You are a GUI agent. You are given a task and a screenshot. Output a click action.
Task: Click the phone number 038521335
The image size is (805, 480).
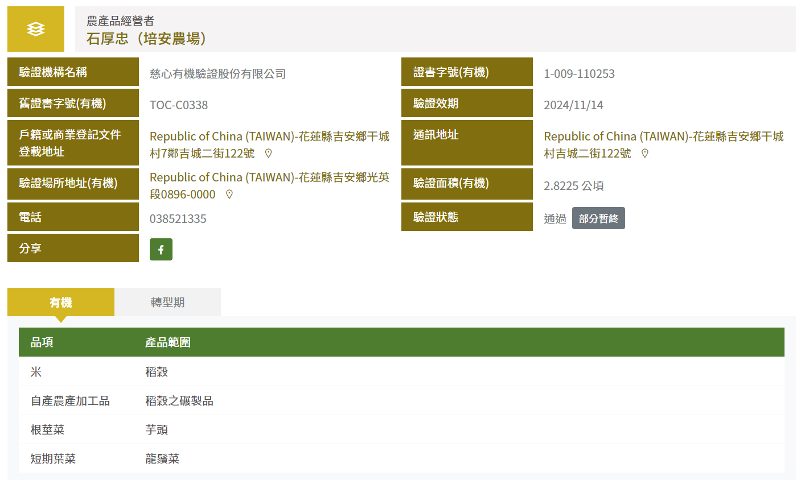178,219
